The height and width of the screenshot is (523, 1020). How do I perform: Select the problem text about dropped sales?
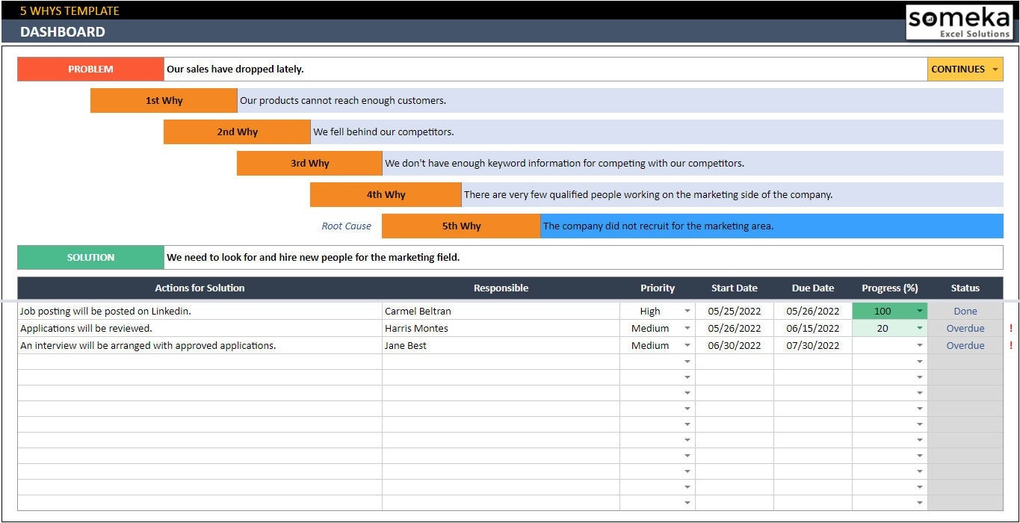(239, 69)
